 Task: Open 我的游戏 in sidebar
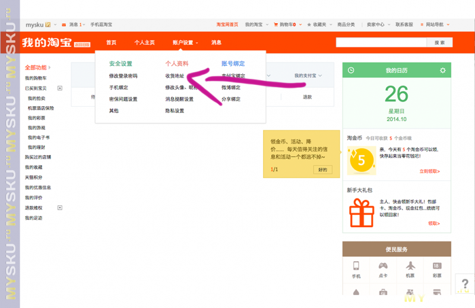[36, 128]
